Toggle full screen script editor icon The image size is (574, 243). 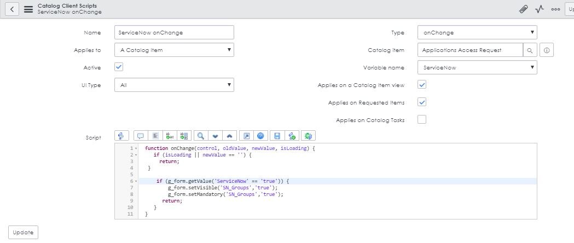246,136
